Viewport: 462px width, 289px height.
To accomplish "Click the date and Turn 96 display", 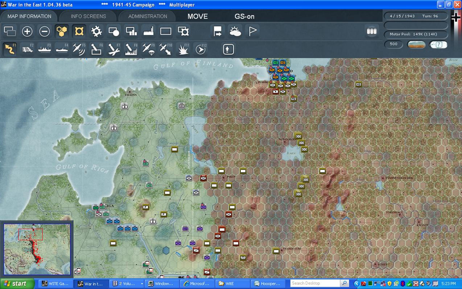I will tap(416, 16).
